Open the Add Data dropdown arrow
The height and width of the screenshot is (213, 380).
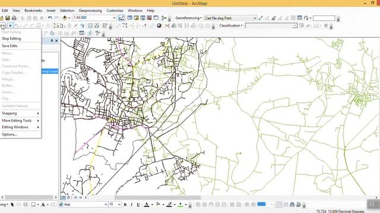click(69, 18)
